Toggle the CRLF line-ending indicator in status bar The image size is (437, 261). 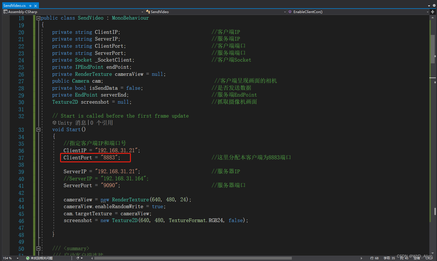(429, 258)
